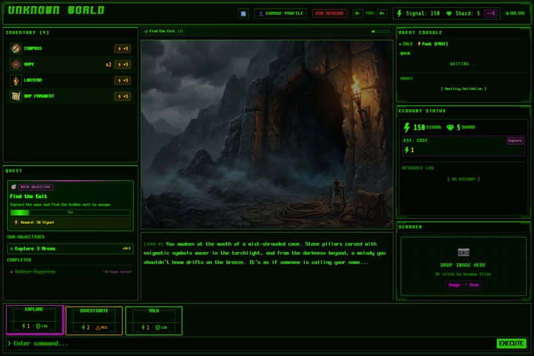
Task: Click the camera icon in Scanner
Action: 463,252
